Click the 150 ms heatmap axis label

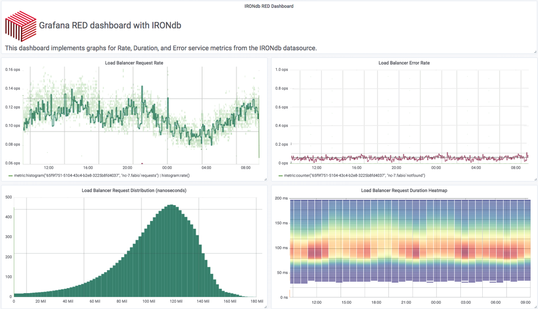281,223
